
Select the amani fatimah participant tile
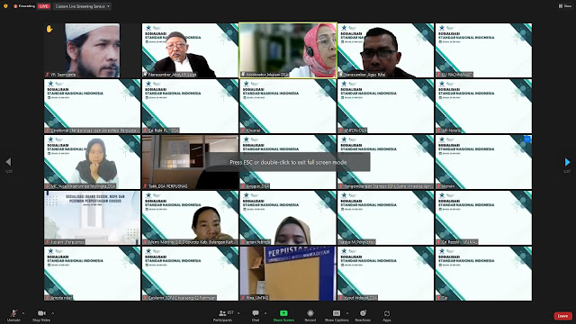[x=288, y=218]
